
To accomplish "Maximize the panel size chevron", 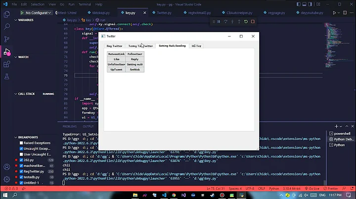I will (x=347, y=127).
